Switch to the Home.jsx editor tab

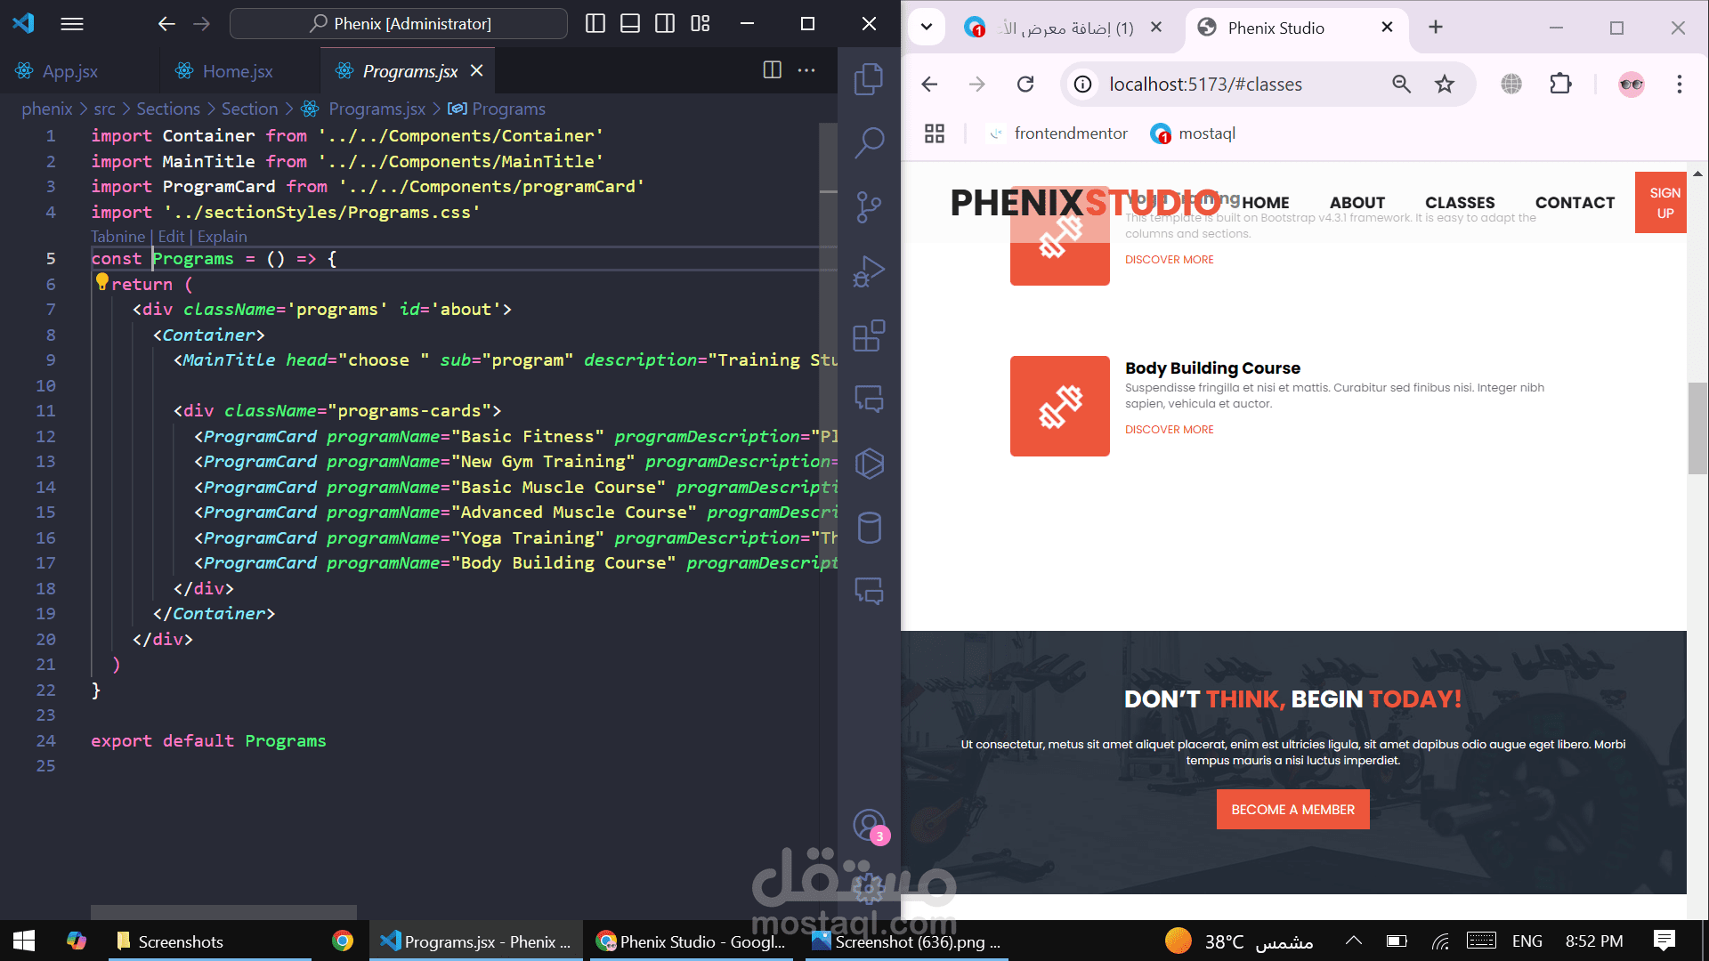[x=237, y=71]
